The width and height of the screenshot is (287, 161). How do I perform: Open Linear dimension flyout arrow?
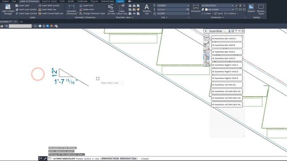pyautogui.click(x=212, y=13)
